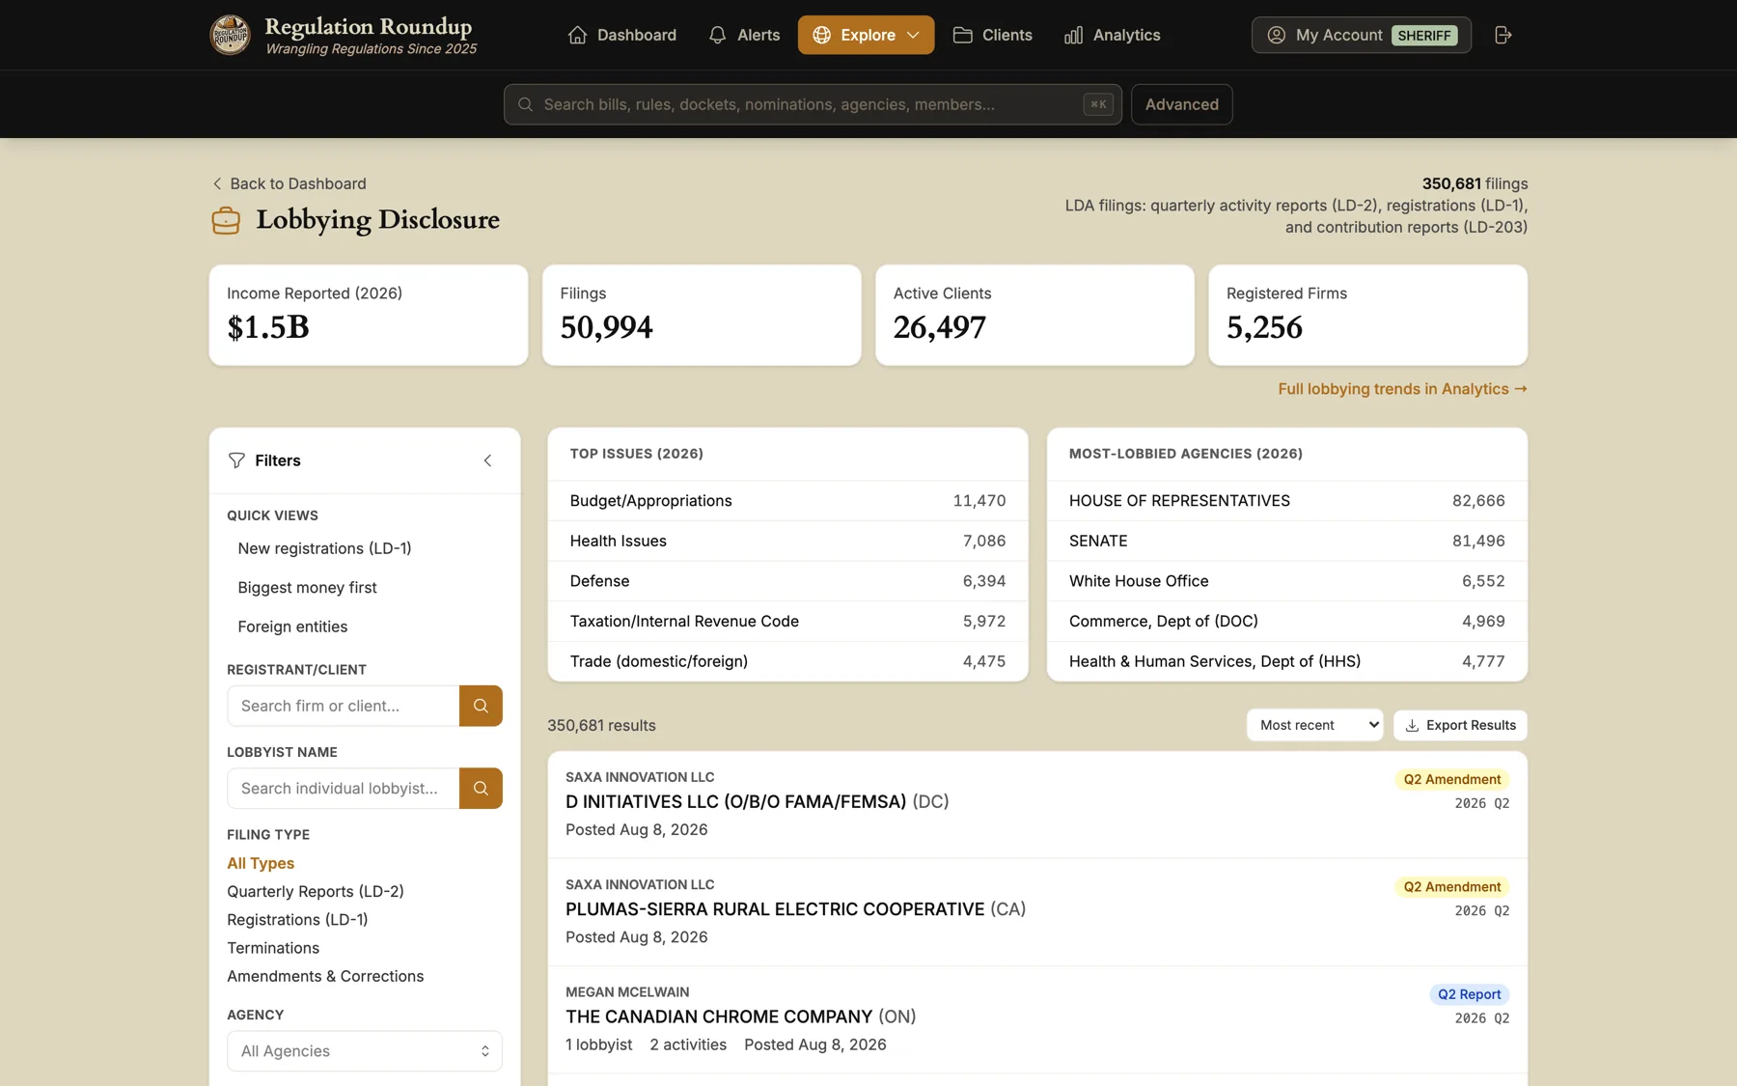The width and height of the screenshot is (1737, 1086).
Task: Select Health & Human Services (HHS) row
Action: [x=1287, y=661]
